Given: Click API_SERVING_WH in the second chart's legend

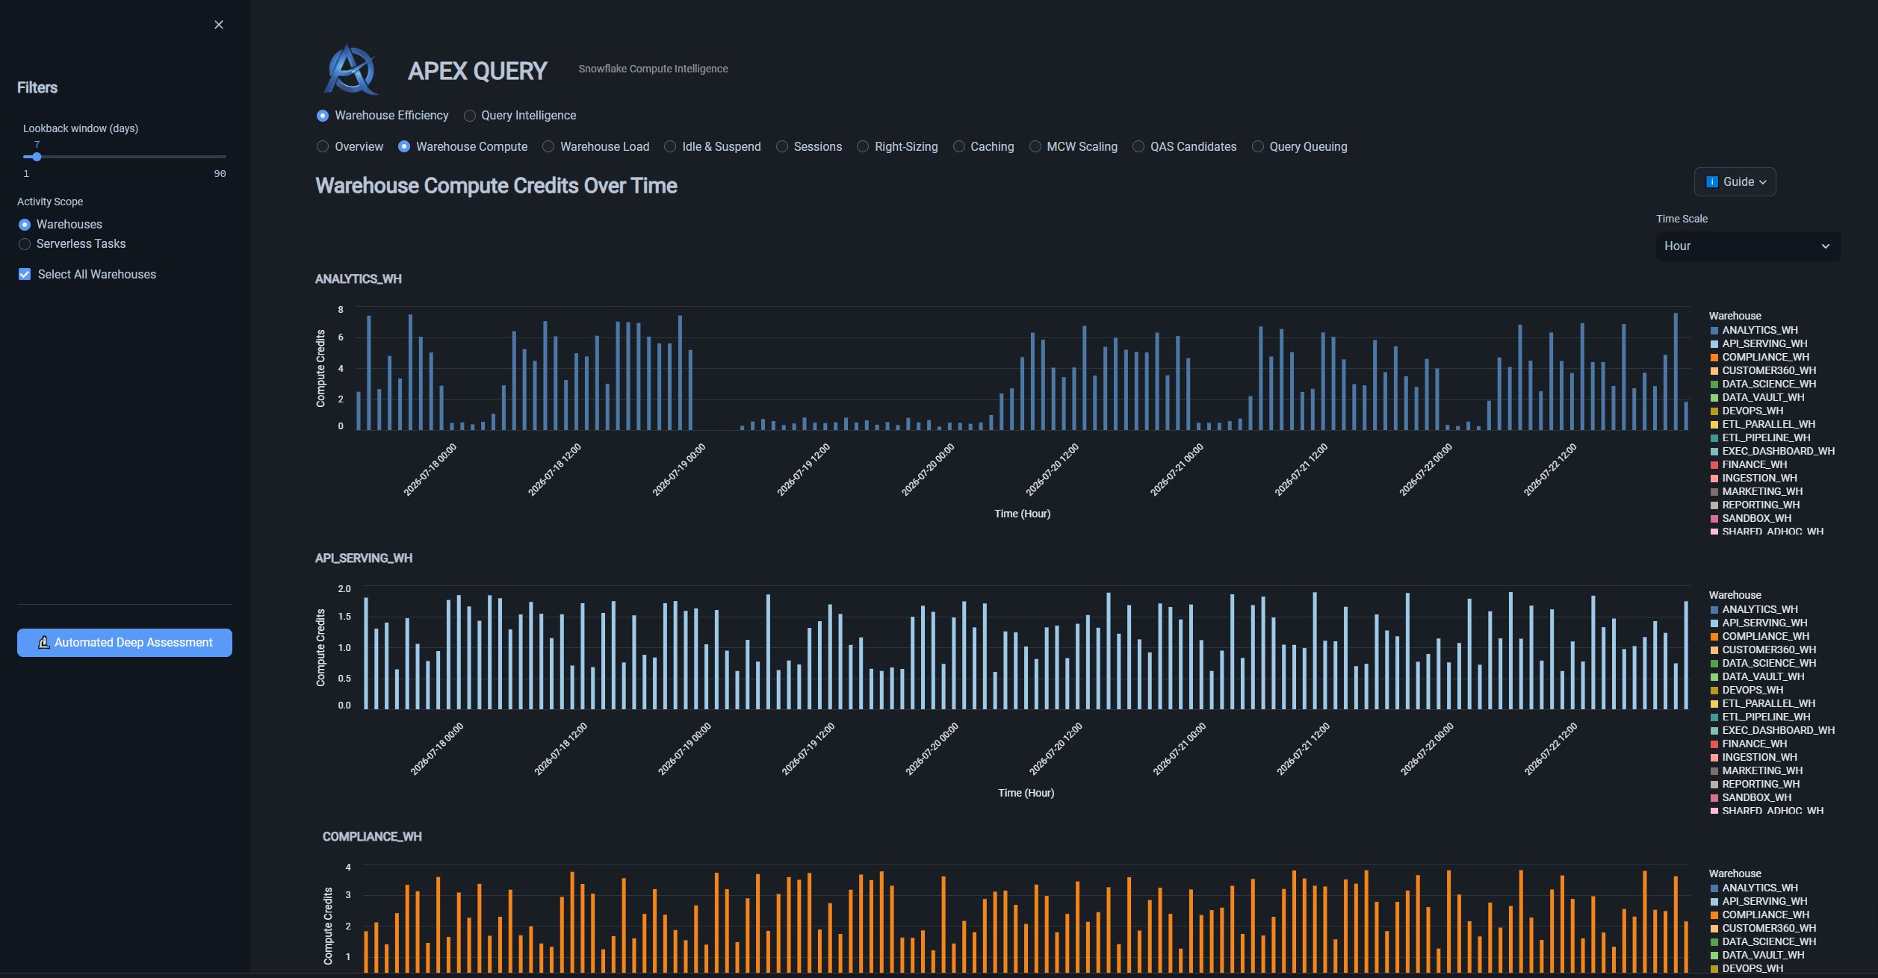Looking at the screenshot, I should point(1758,623).
